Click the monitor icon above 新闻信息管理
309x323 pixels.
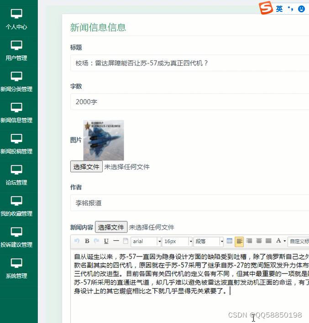pos(16,108)
